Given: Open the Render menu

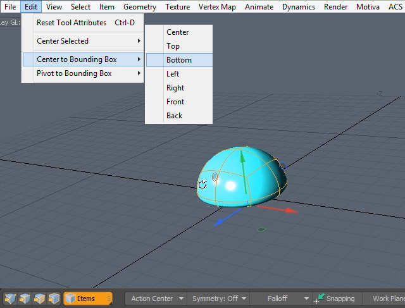Looking at the screenshot, I should [x=335, y=7].
